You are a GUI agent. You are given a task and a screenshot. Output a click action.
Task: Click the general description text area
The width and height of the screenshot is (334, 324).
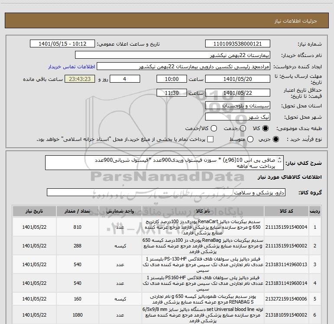point(164,163)
